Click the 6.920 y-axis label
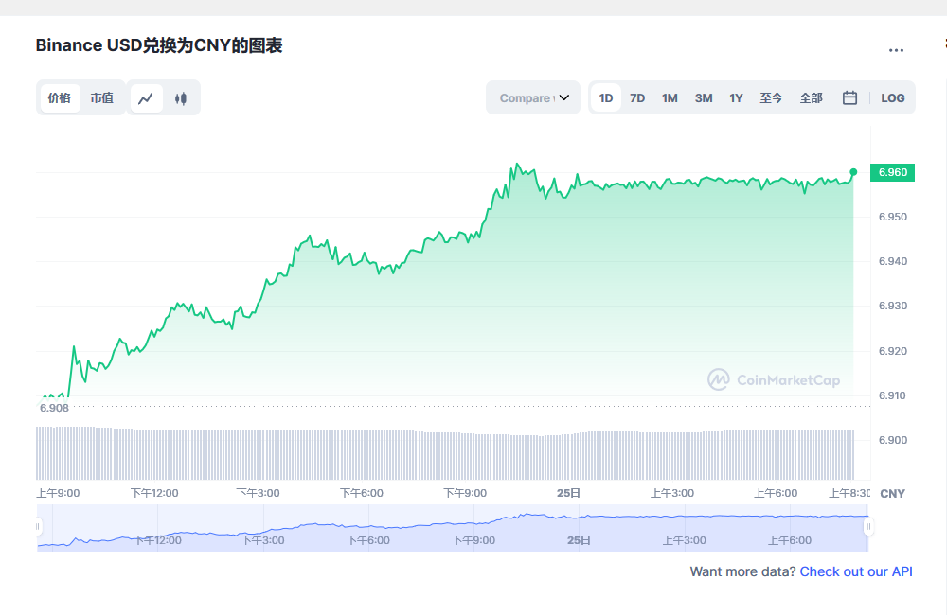Screen dimensions: 947x615 [x=893, y=351]
